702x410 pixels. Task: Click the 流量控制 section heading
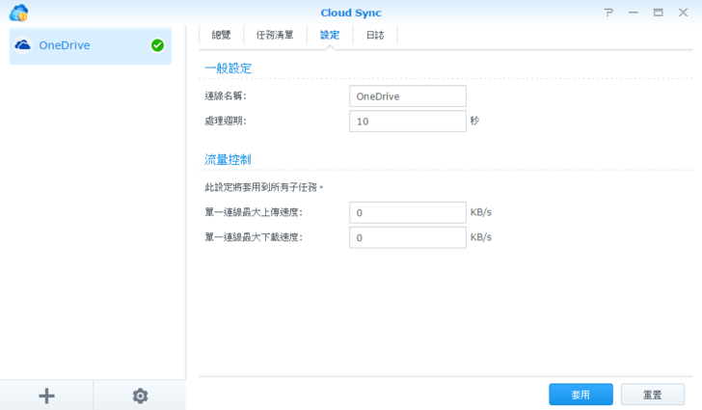coord(228,159)
